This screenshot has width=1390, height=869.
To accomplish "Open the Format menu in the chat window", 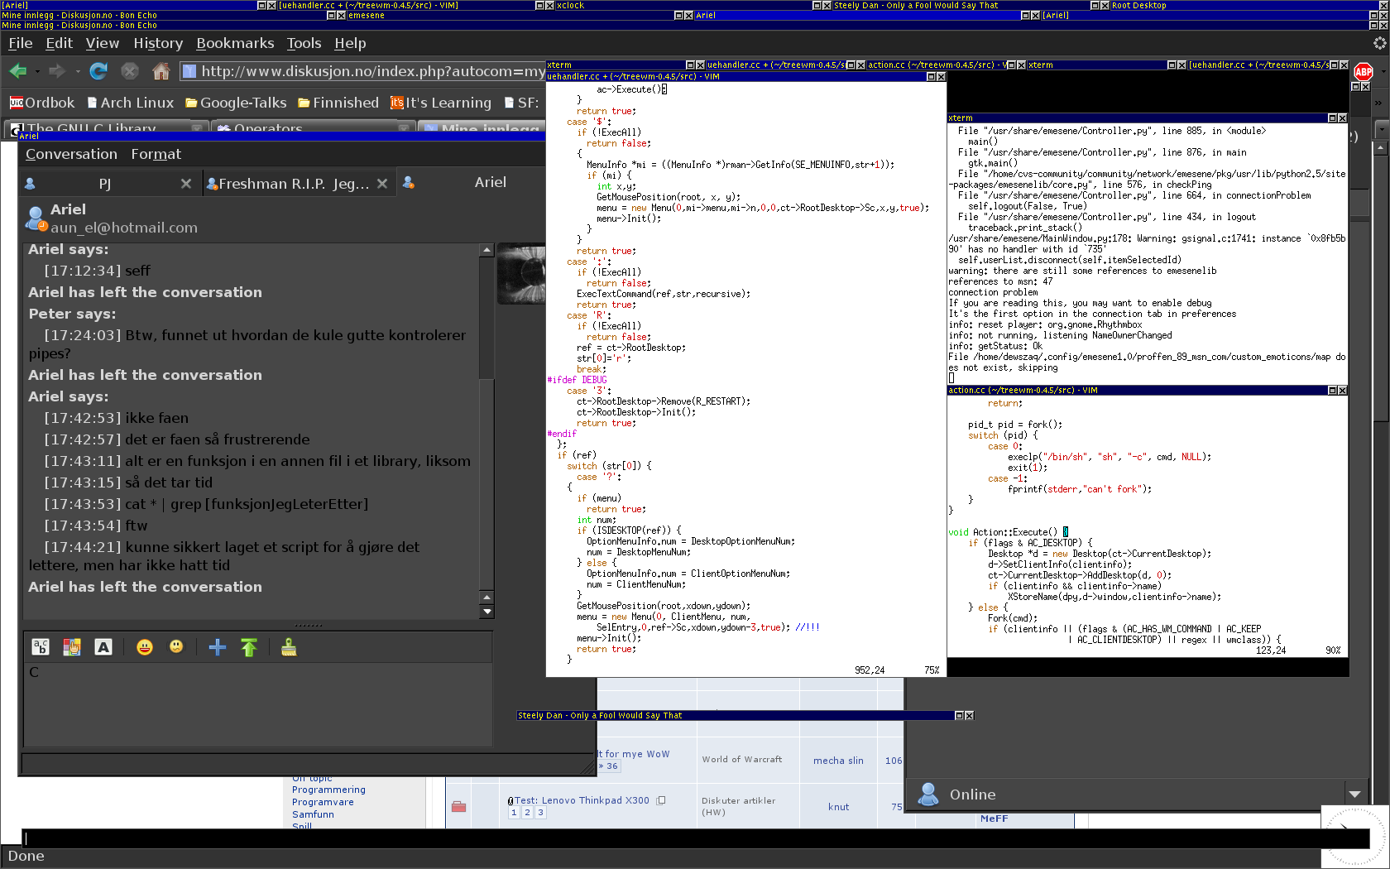I will click(156, 154).
